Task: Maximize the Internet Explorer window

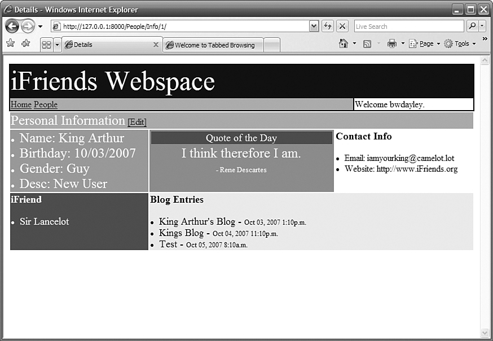Action: (470, 10)
